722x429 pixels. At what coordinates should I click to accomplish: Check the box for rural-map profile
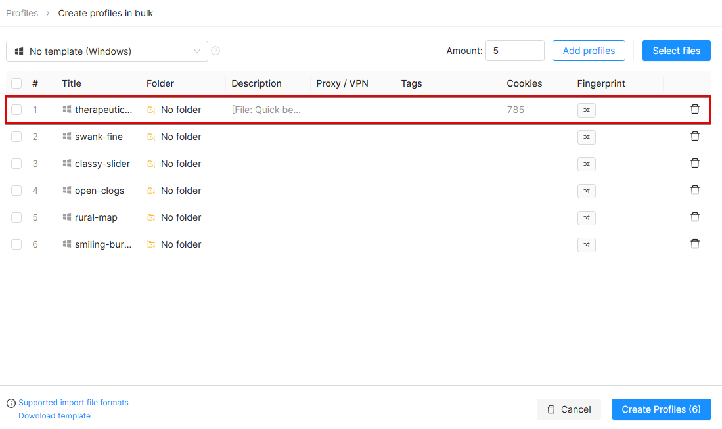[x=16, y=217]
